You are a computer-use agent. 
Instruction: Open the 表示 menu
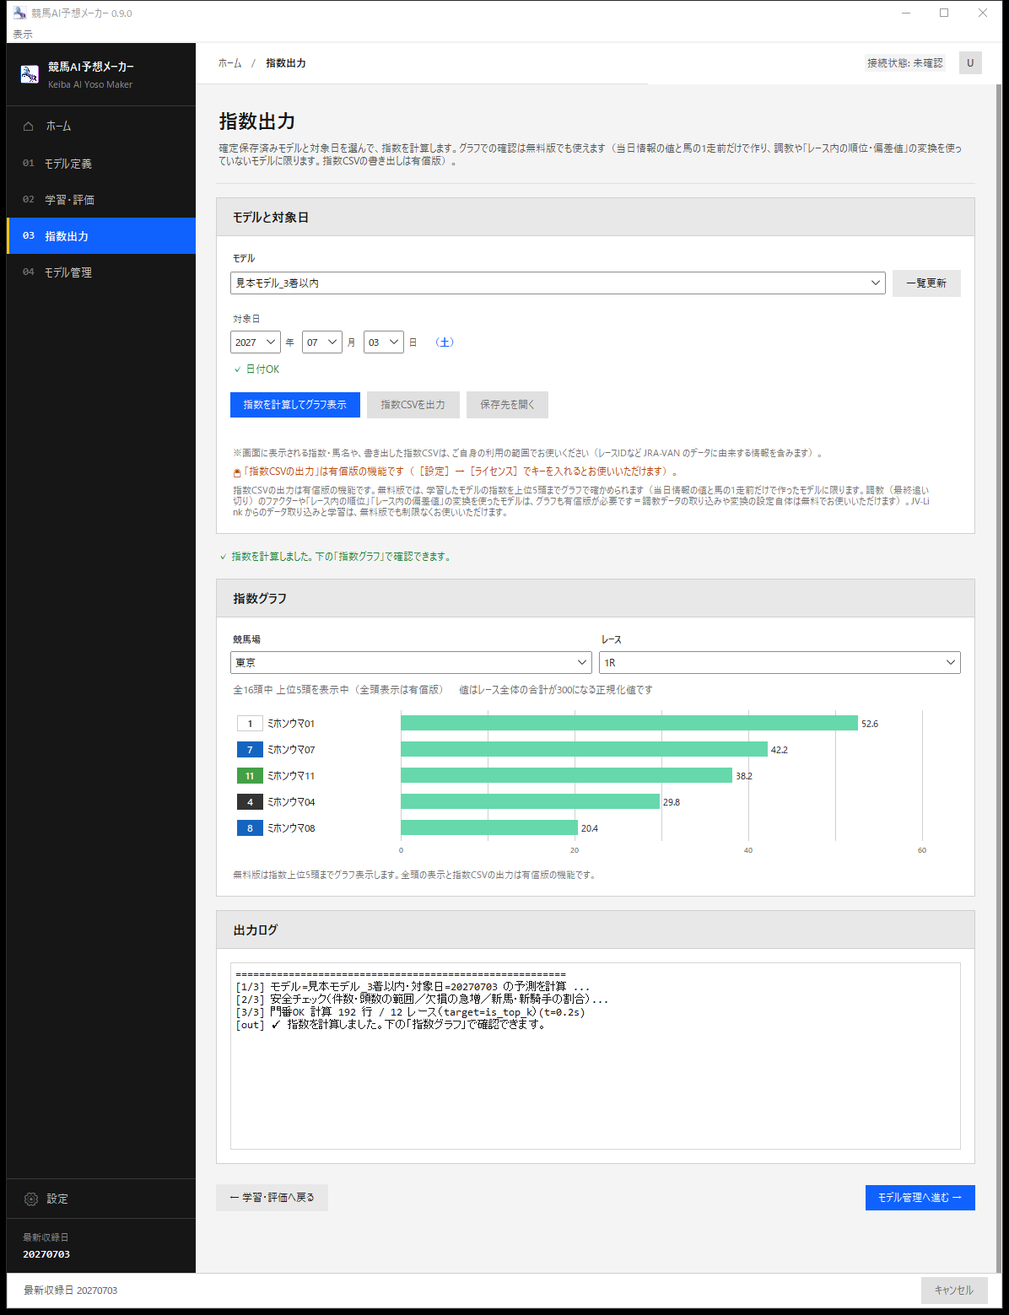click(x=23, y=35)
